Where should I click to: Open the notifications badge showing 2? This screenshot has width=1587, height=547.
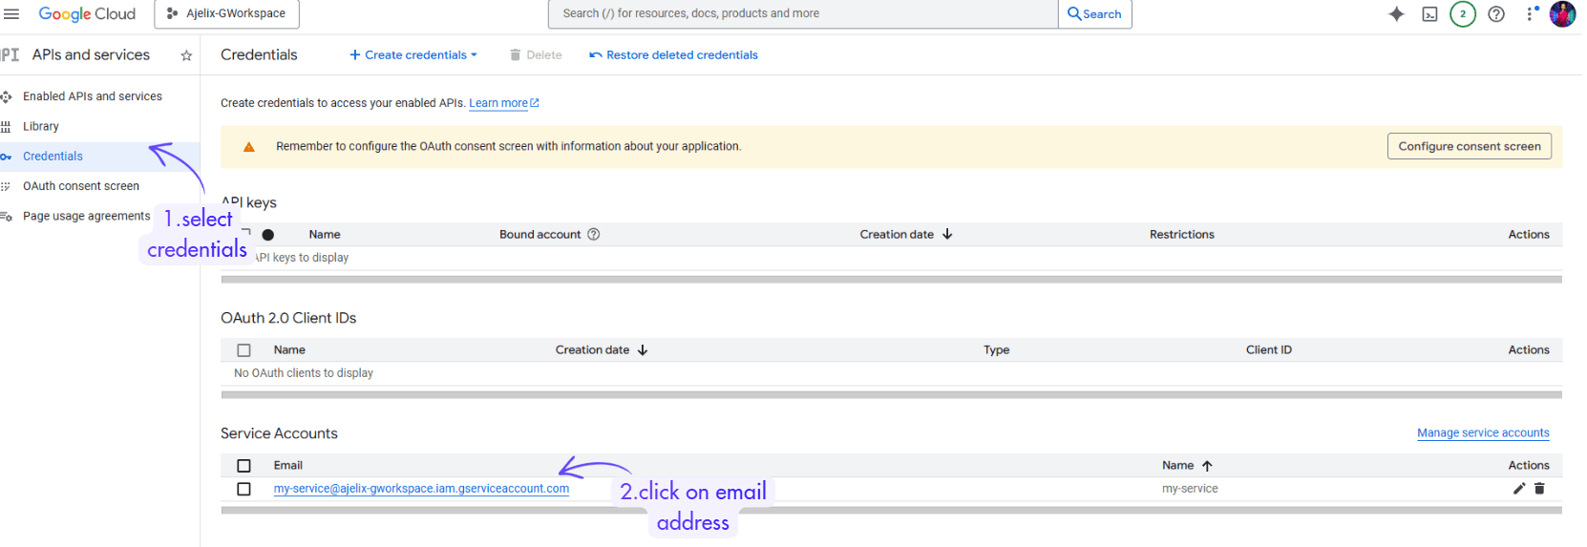point(1462,14)
